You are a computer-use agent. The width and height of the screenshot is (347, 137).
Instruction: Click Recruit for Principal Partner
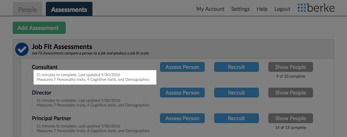point(237,118)
